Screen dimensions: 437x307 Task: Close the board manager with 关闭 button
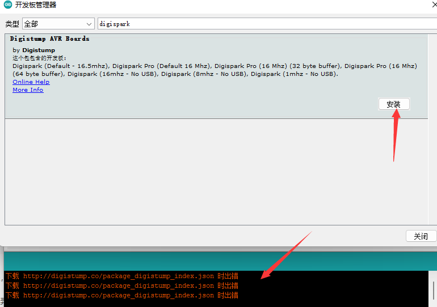coord(421,236)
